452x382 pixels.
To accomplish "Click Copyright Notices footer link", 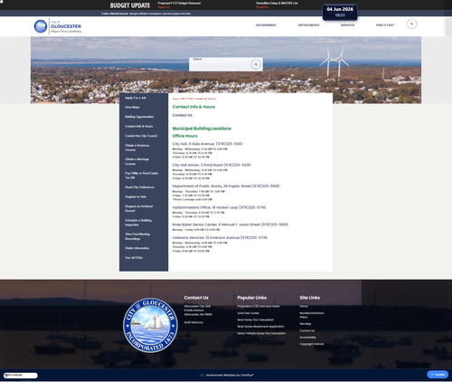I will point(312,344).
